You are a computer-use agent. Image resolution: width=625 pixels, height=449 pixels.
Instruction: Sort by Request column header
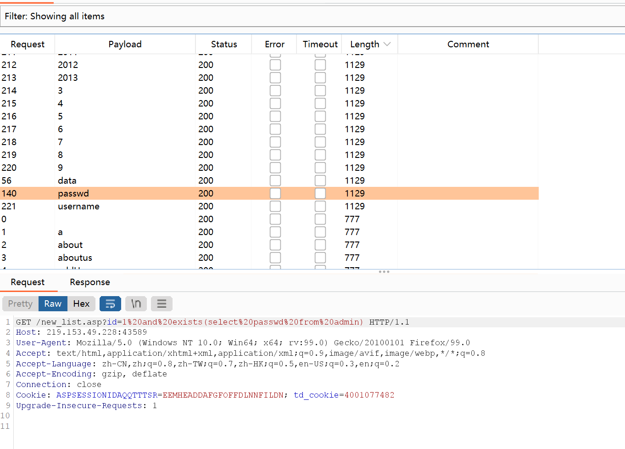(28, 44)
